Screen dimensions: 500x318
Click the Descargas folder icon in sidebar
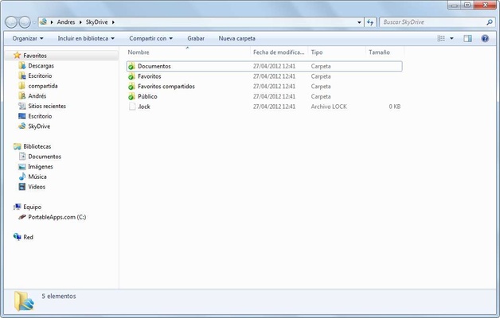[22, 65]
